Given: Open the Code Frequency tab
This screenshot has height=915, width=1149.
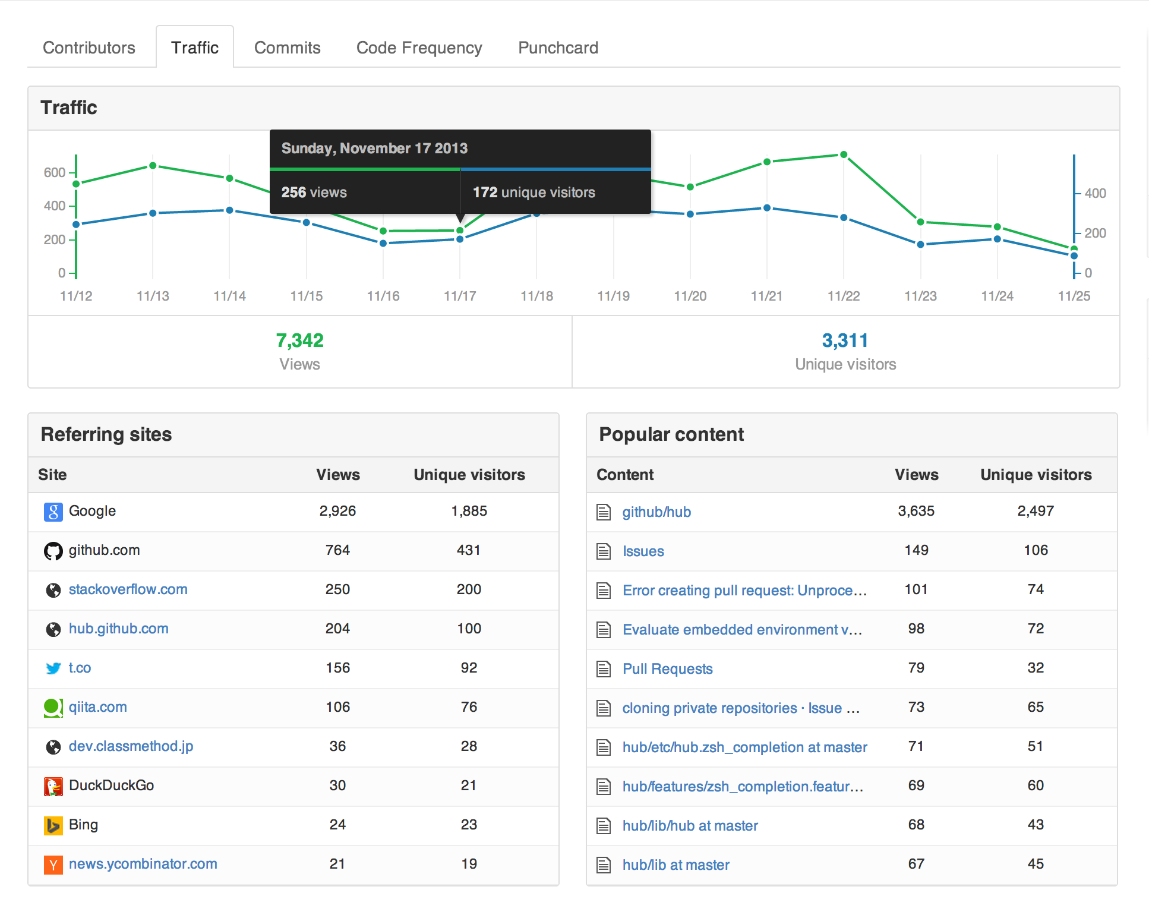Looking at the screenshot, I should pos(419,47).
